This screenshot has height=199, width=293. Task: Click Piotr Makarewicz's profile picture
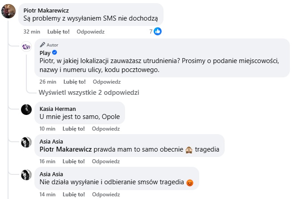tap(9, 11)
